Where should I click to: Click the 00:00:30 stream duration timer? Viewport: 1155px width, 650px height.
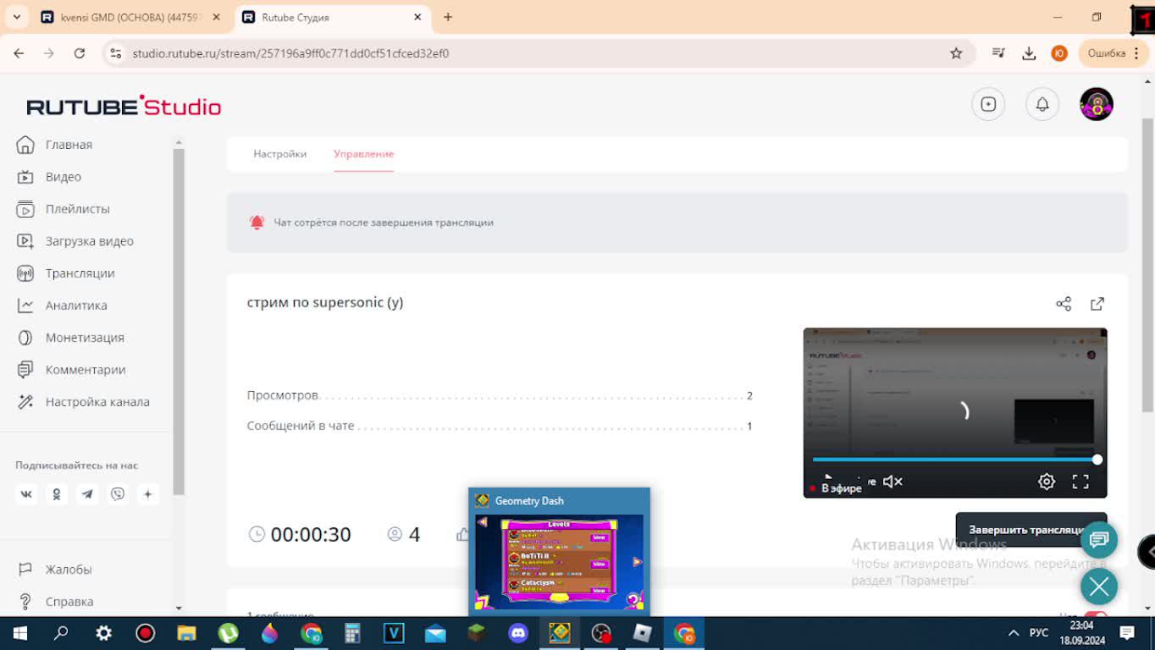311,535
